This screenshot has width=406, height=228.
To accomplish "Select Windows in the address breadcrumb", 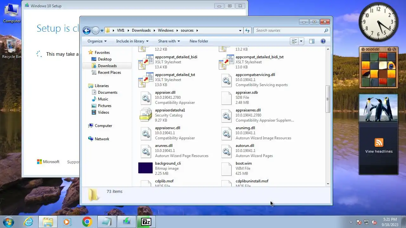I will click(166, 30).
